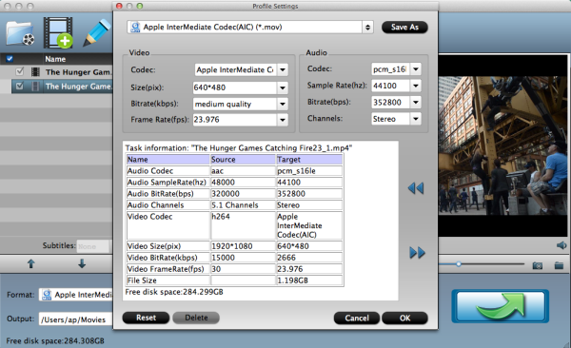Click target cell Apple InterMediate Codec(AIC)
This screenshot has width=571, height=348.
click(309, 225)
